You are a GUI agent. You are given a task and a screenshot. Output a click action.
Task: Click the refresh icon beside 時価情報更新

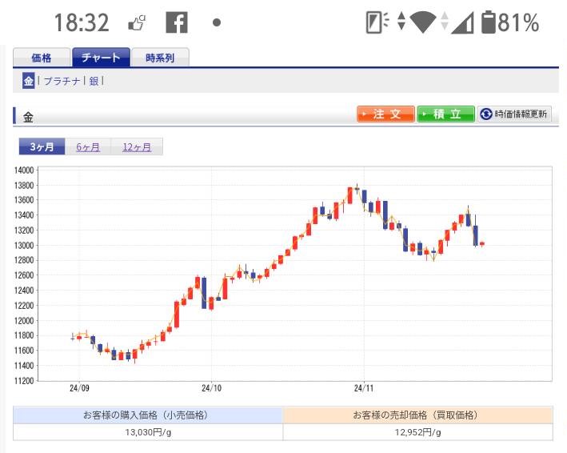[x=485, y=114]
